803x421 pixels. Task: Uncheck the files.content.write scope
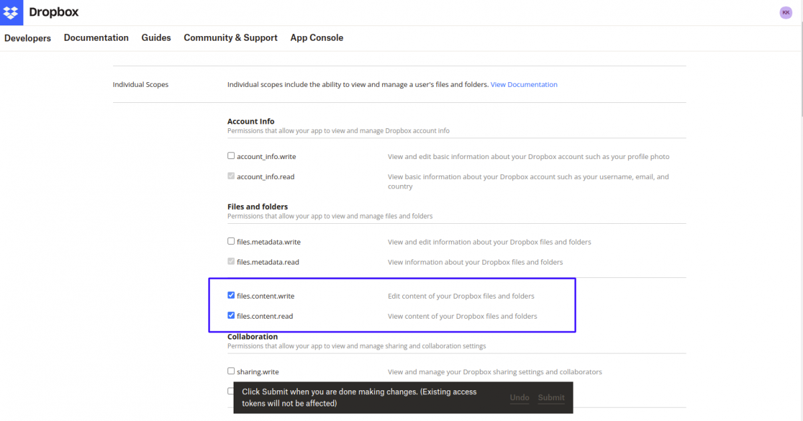click(232, 295)
